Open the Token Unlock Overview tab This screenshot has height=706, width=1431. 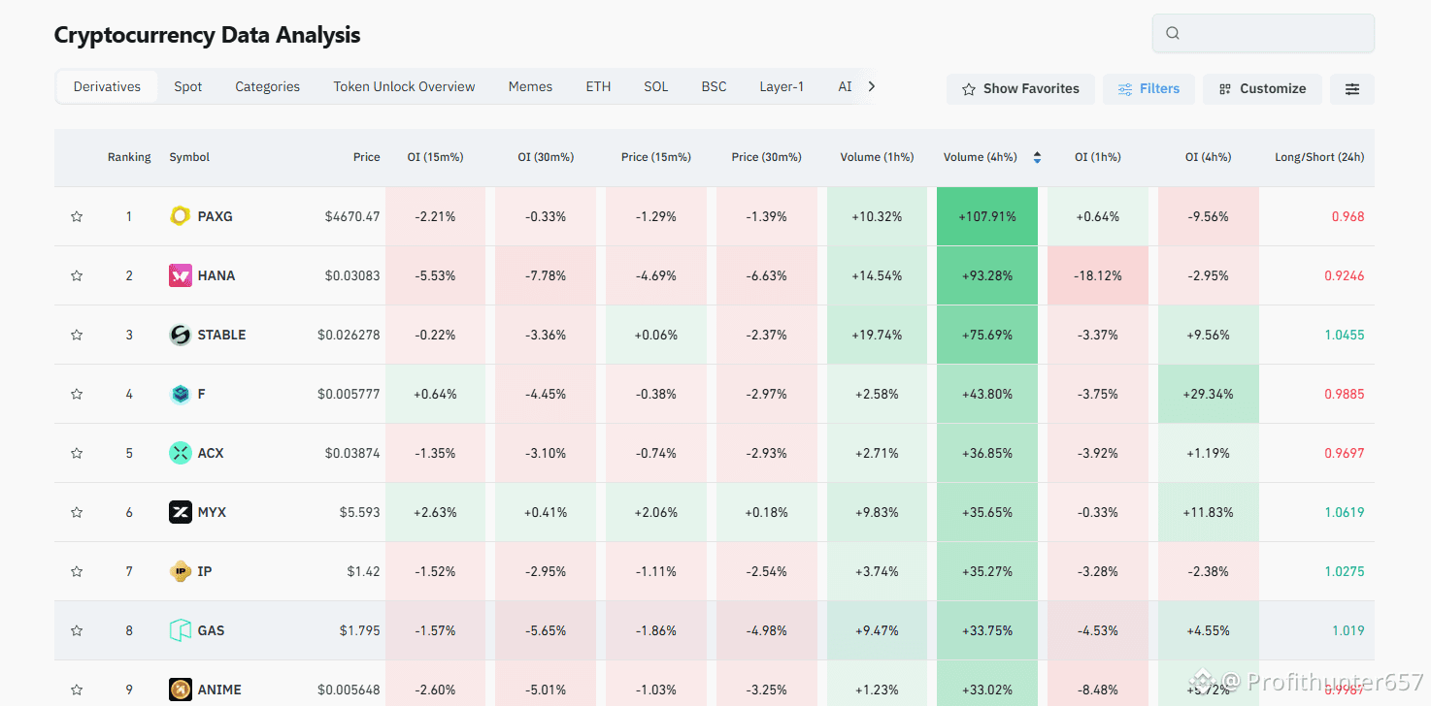[404, 86]
